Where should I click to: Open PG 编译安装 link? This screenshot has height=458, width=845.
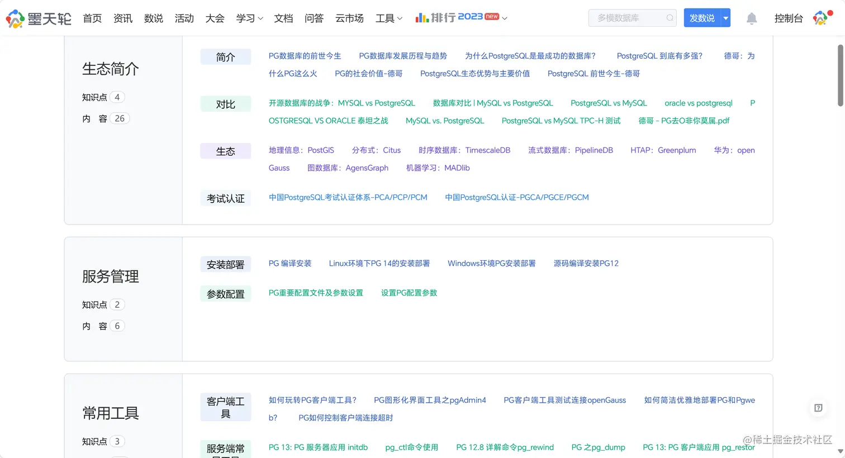(290, 263)
